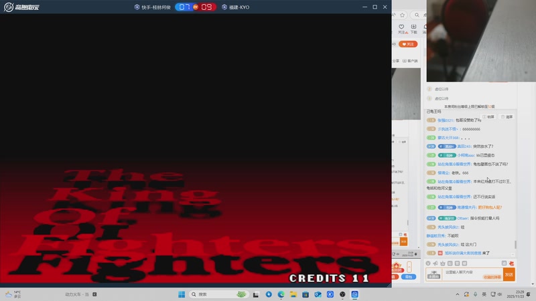This screenshot has width=536, height=301.
Task: Click the blue score 07 in the title bar
Action: pyautogui.click(x=185, y=7)
